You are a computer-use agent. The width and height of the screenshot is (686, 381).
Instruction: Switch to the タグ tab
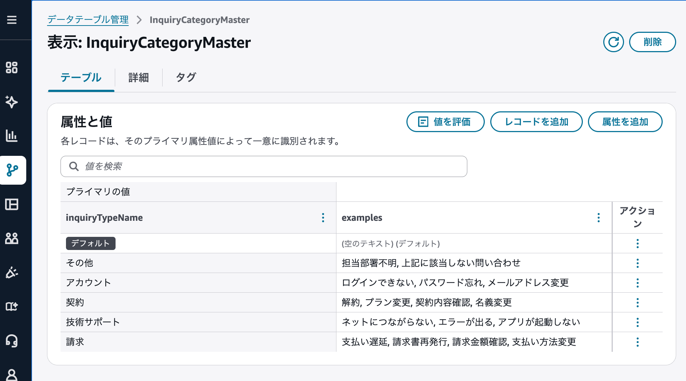pyautogui.click(x=186, y=77)
